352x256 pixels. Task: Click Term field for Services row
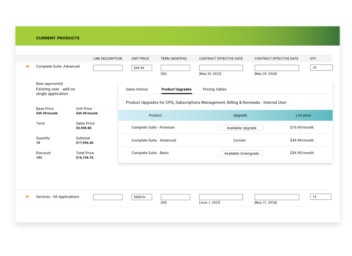point(175,197)
